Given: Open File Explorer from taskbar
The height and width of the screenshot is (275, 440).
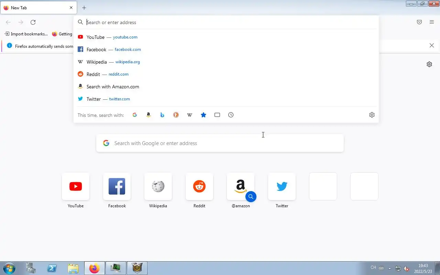Looking at the screenshot, I should pyautogui.click(x=73, y=268).
